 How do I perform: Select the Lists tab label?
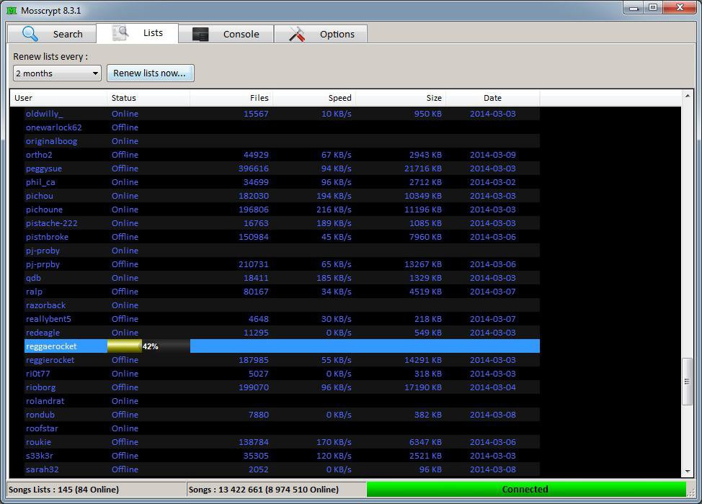coord(153,32)
